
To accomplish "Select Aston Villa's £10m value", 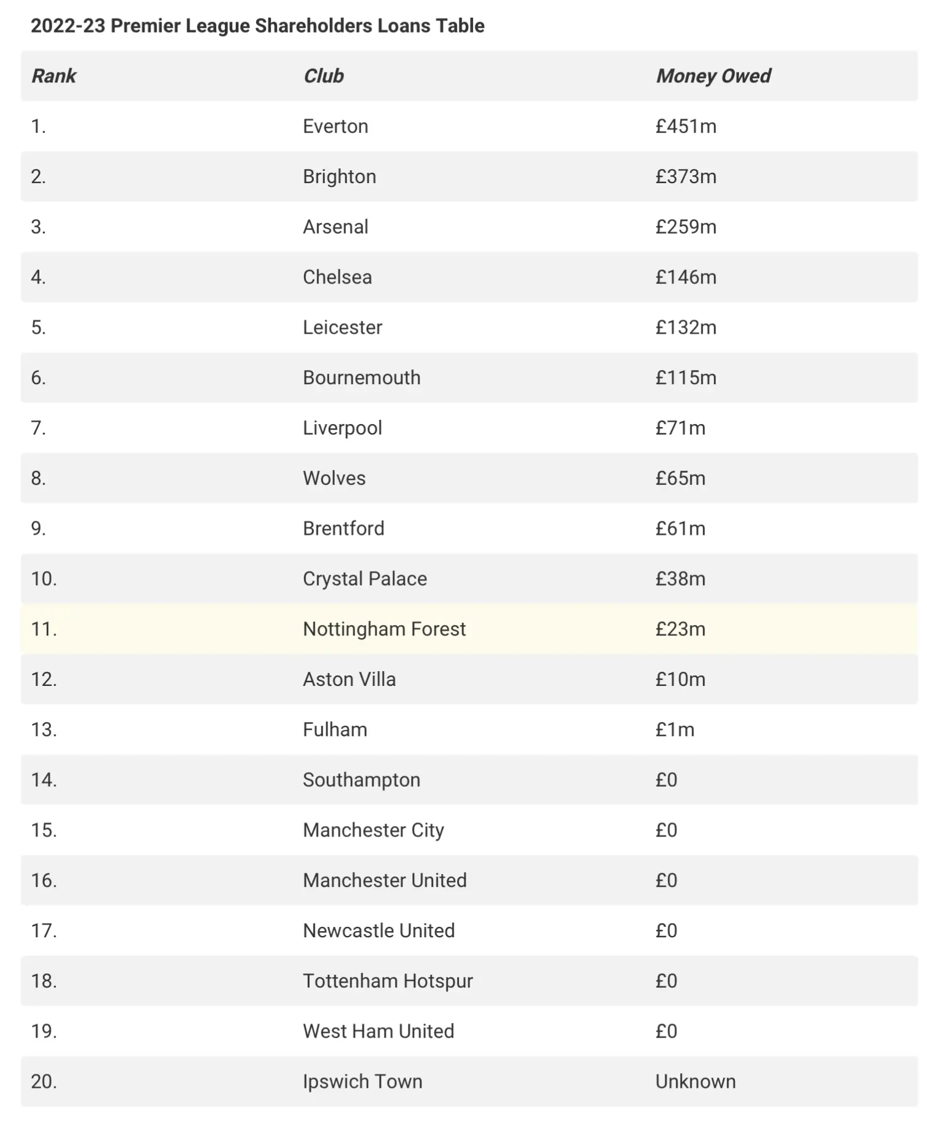I will point(680,679).
